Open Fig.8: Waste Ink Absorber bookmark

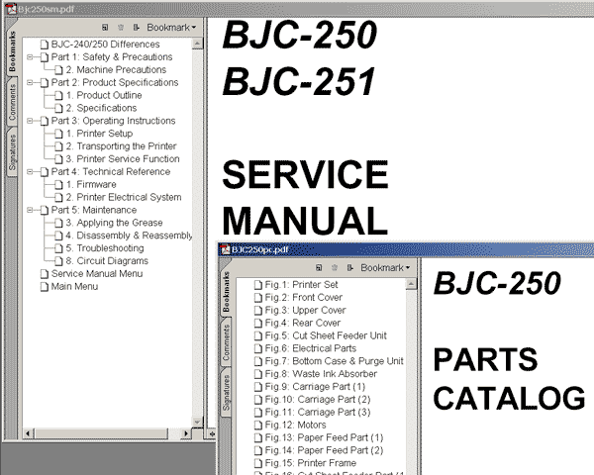pyautogui.click(x=321, y=374)
